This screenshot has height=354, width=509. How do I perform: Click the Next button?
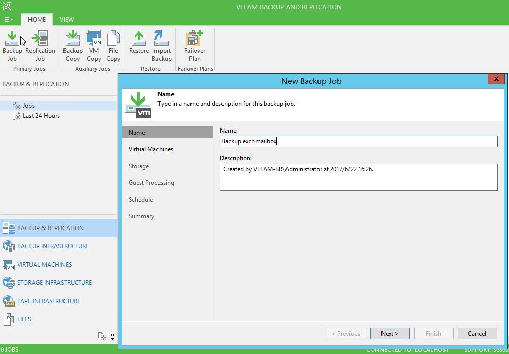coord(390,334)
